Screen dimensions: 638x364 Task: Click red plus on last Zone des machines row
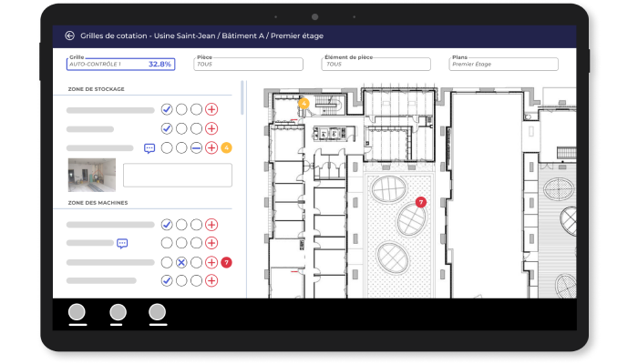click(211, 280)
